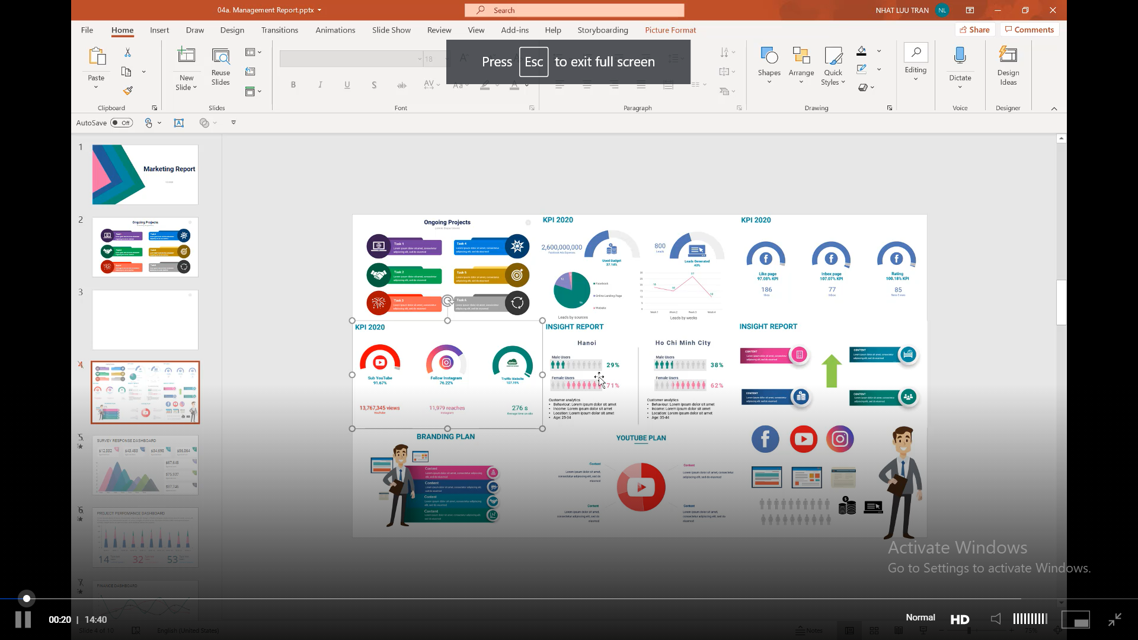Select the Marketing Report slide thumbnail

pos(145,175)
